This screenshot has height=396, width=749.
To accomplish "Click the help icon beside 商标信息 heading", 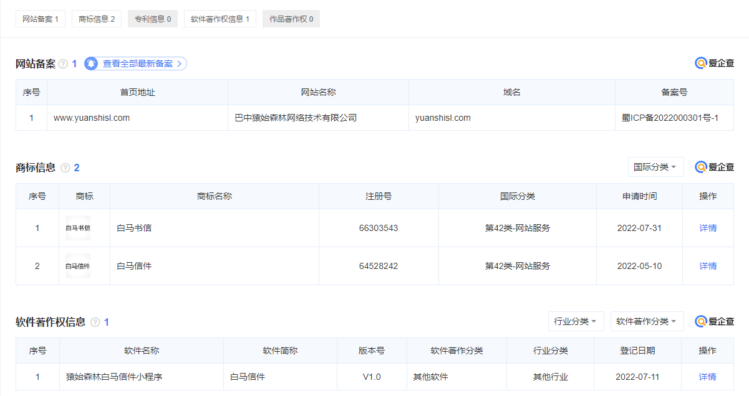I will [x=65, y=167].
